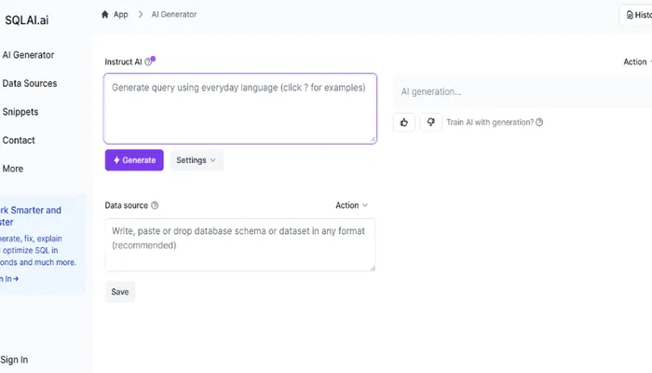The height and width of the screenshot is (373, 652).
Task: Open Snippets from the sidebar
Action: [20, 112]
